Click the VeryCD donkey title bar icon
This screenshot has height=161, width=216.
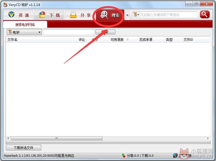point(5,5)
